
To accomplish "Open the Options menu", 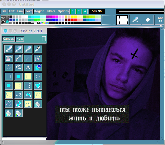I will (63, 11).
